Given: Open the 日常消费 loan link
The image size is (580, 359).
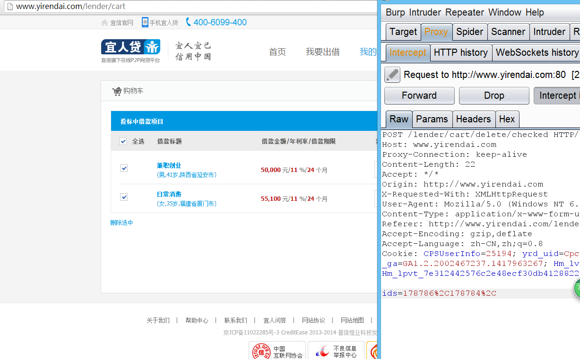Looking at the screenshot, I should point(169,194).
